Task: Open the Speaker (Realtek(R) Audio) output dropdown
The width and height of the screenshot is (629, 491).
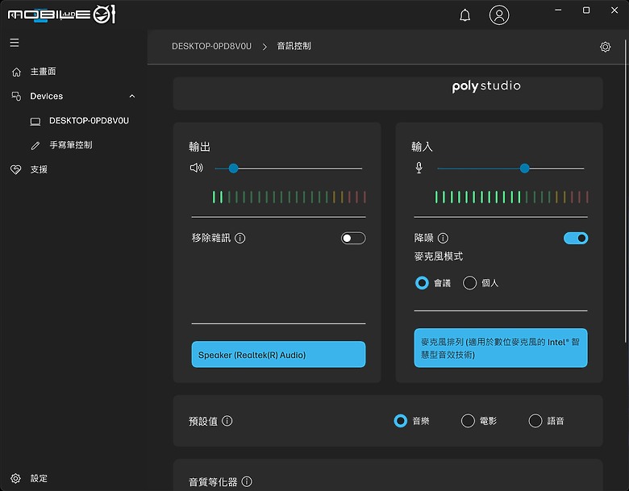Action: pos(278,354)
